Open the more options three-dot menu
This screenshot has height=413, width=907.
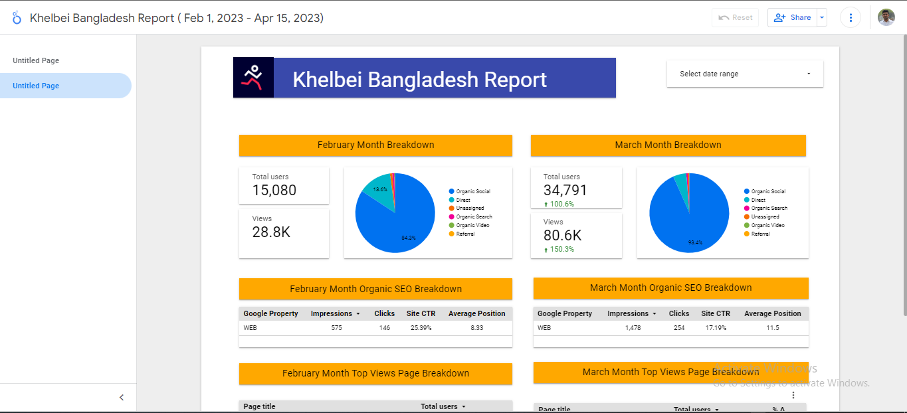(x=851, y=17)
